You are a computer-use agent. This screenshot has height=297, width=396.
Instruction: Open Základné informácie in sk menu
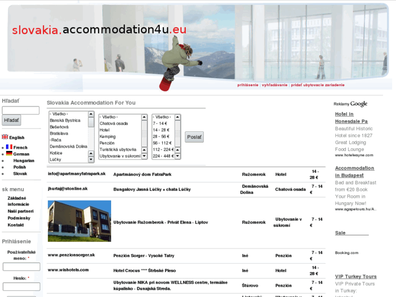18,201
